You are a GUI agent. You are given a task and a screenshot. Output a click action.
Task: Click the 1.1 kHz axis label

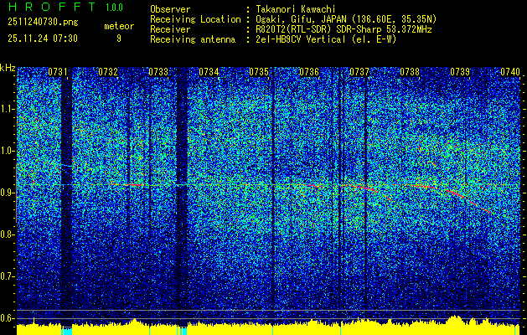pyautogui.click(x=8, y=109)
